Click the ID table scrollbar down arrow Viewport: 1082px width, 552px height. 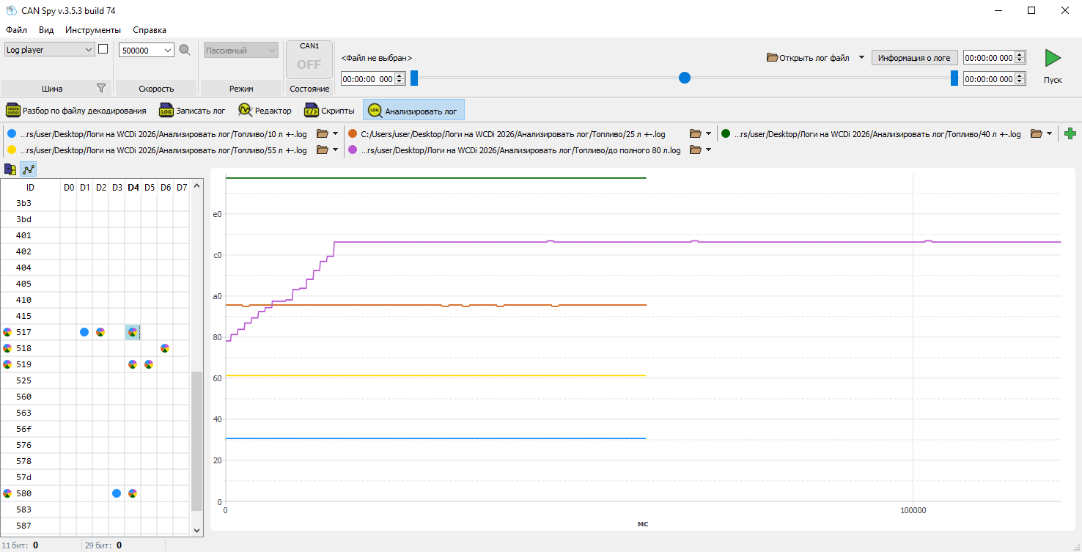pos(196,529)
